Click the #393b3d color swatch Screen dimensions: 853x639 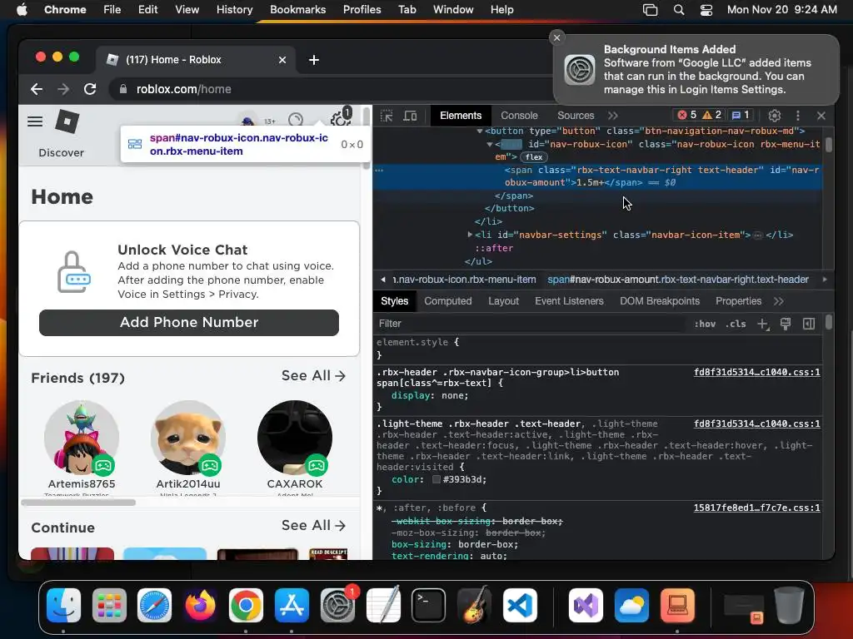coord(436,479)
